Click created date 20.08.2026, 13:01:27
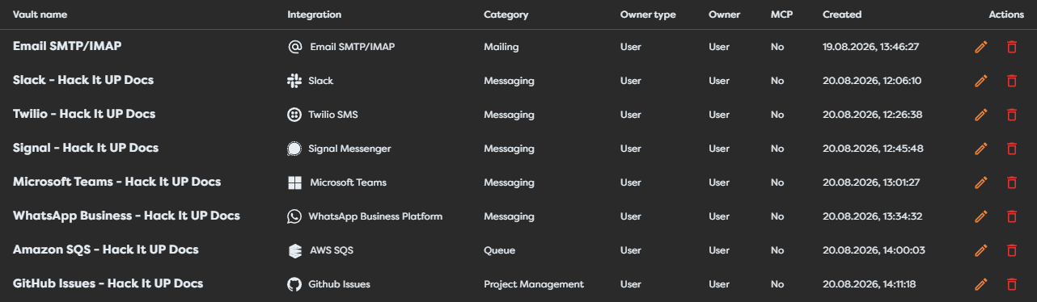1037x302 pixels. (871, 182)
